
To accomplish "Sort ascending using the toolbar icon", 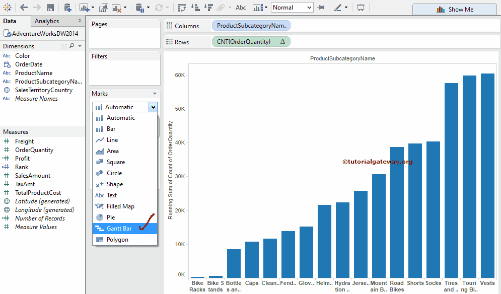I will click(195, 8).
